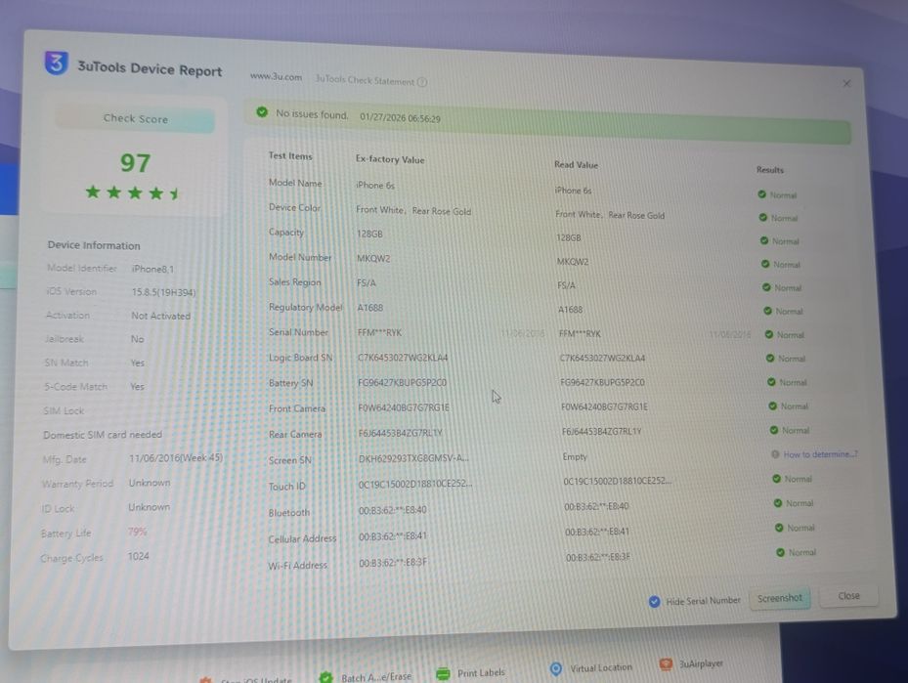Click the Normal check icon for Battery SN
Screen dimensions: 908x683
coord(771,382)
